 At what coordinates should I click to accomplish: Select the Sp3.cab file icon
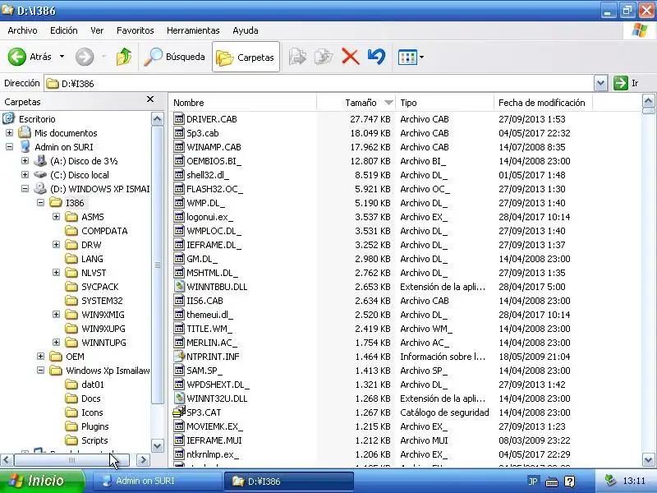coord(179,133)
